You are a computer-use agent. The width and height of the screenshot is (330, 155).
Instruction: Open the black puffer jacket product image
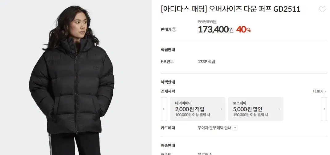(x=76, y=77)
